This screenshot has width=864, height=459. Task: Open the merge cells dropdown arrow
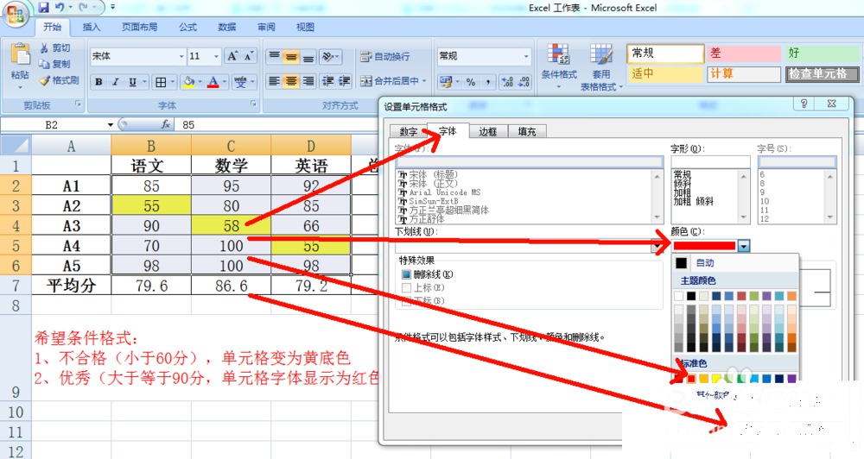click(x=424, y=81)
